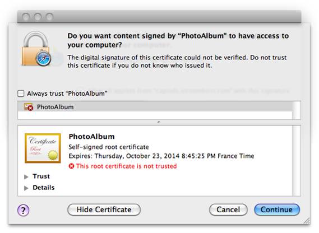Click the first gray window button in the title bar
The height and width of the screenshot is (233, 319).
(26, 17)
